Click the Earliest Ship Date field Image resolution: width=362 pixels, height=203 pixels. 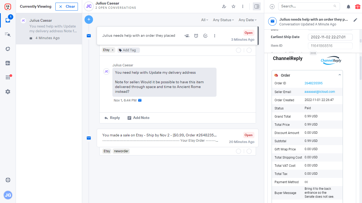[x=330, y=37]
